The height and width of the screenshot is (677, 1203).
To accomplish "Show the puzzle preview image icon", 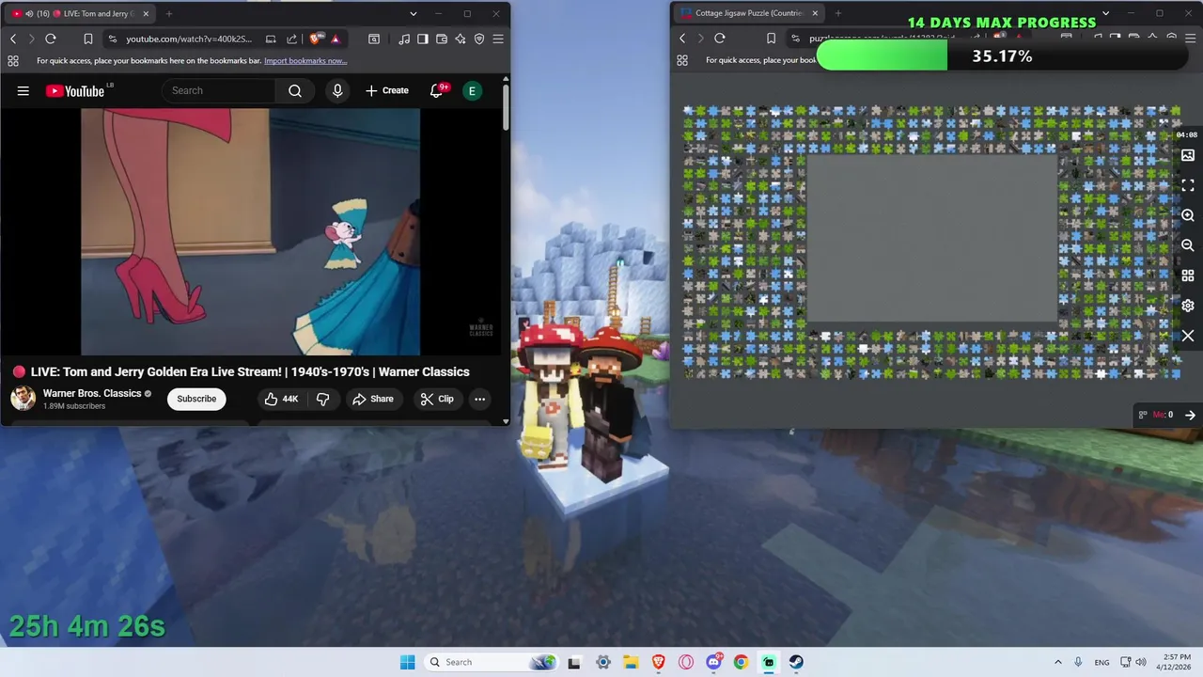I will pyautogui.click(x=1188, y=155).
